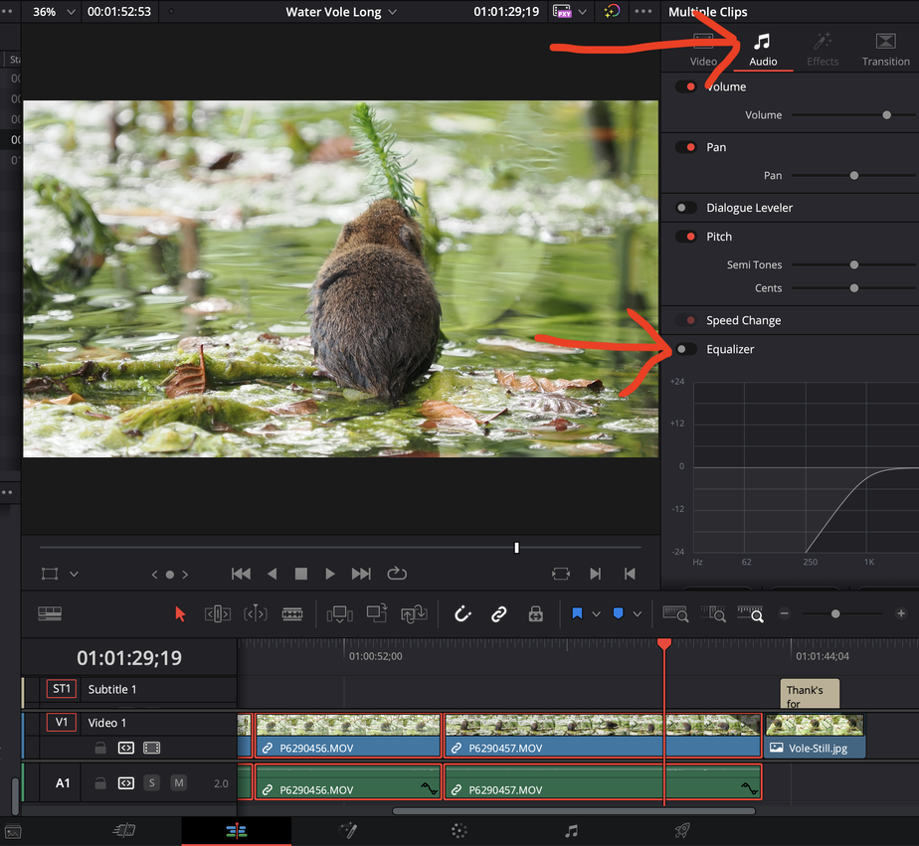
Task: Mute audio track A1 with M button
Action: point(178,783)
